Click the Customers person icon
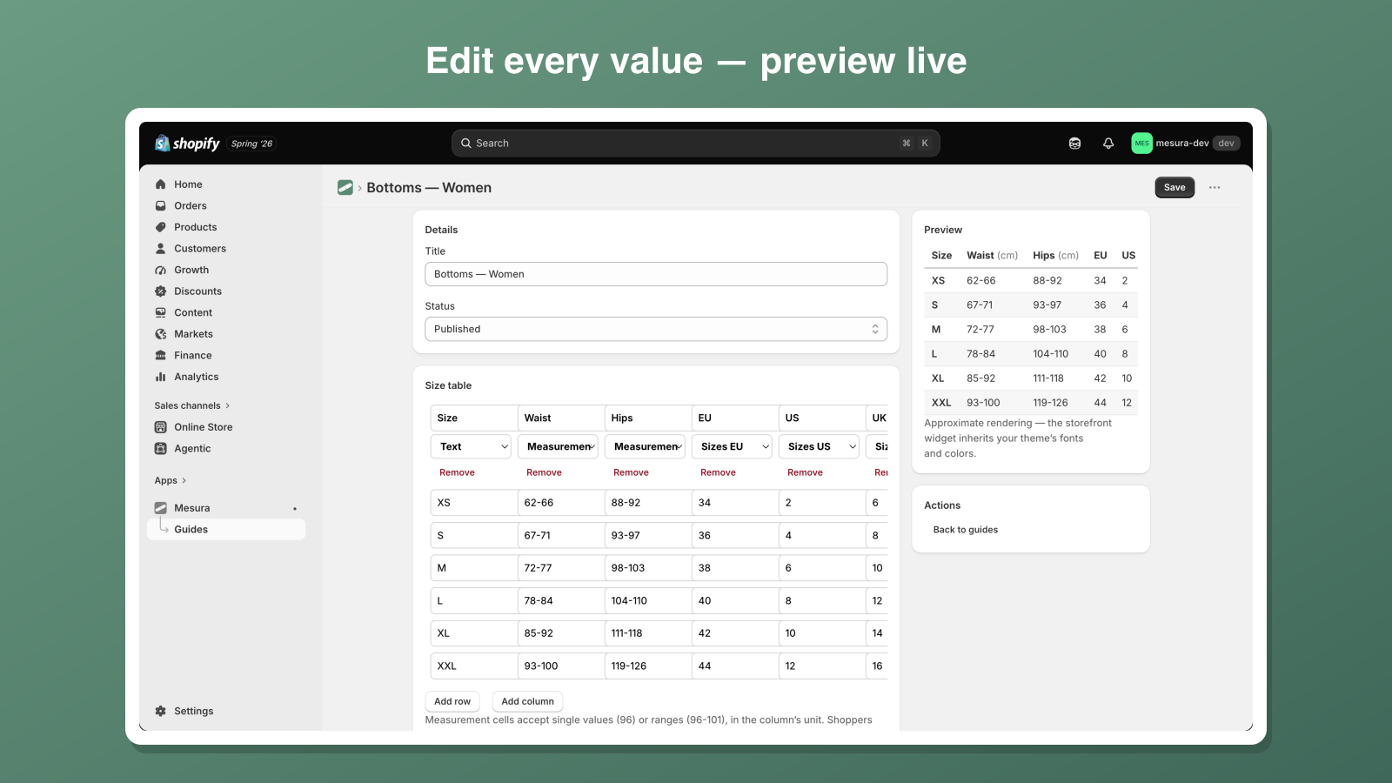This screenshot has width=1392, height=783. click(x=160, y=249)
